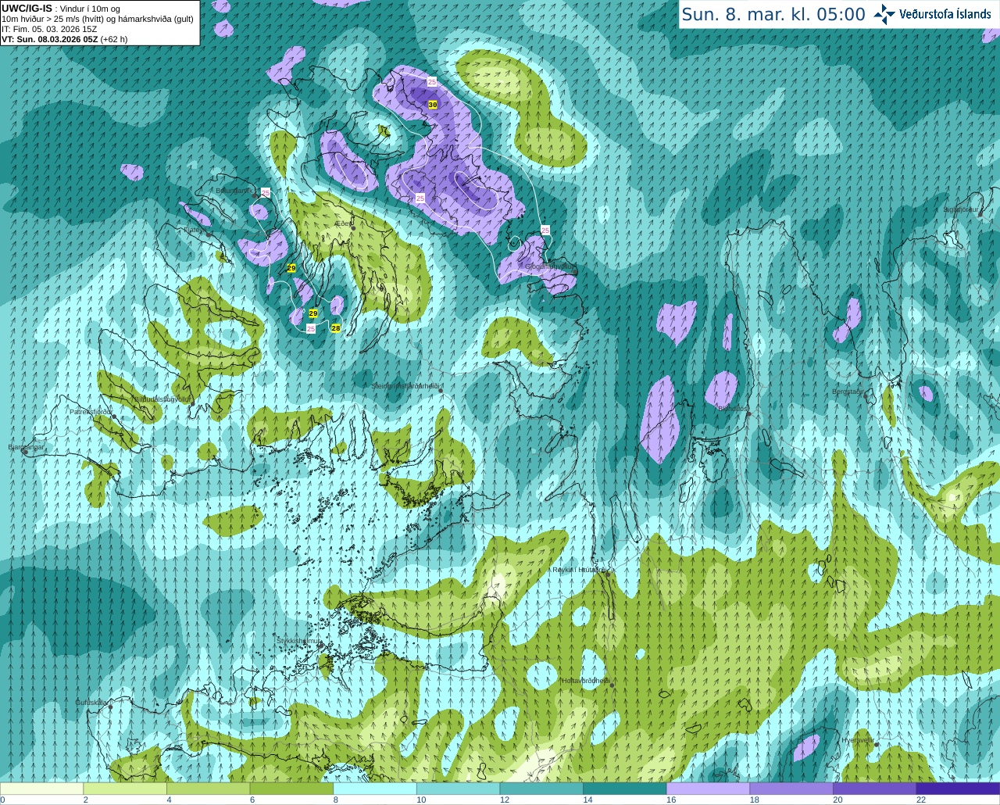1000x805 pixels.
Task: Click the 16–18 m/s light purple legend swatch
Action: [x=708, y=789]
